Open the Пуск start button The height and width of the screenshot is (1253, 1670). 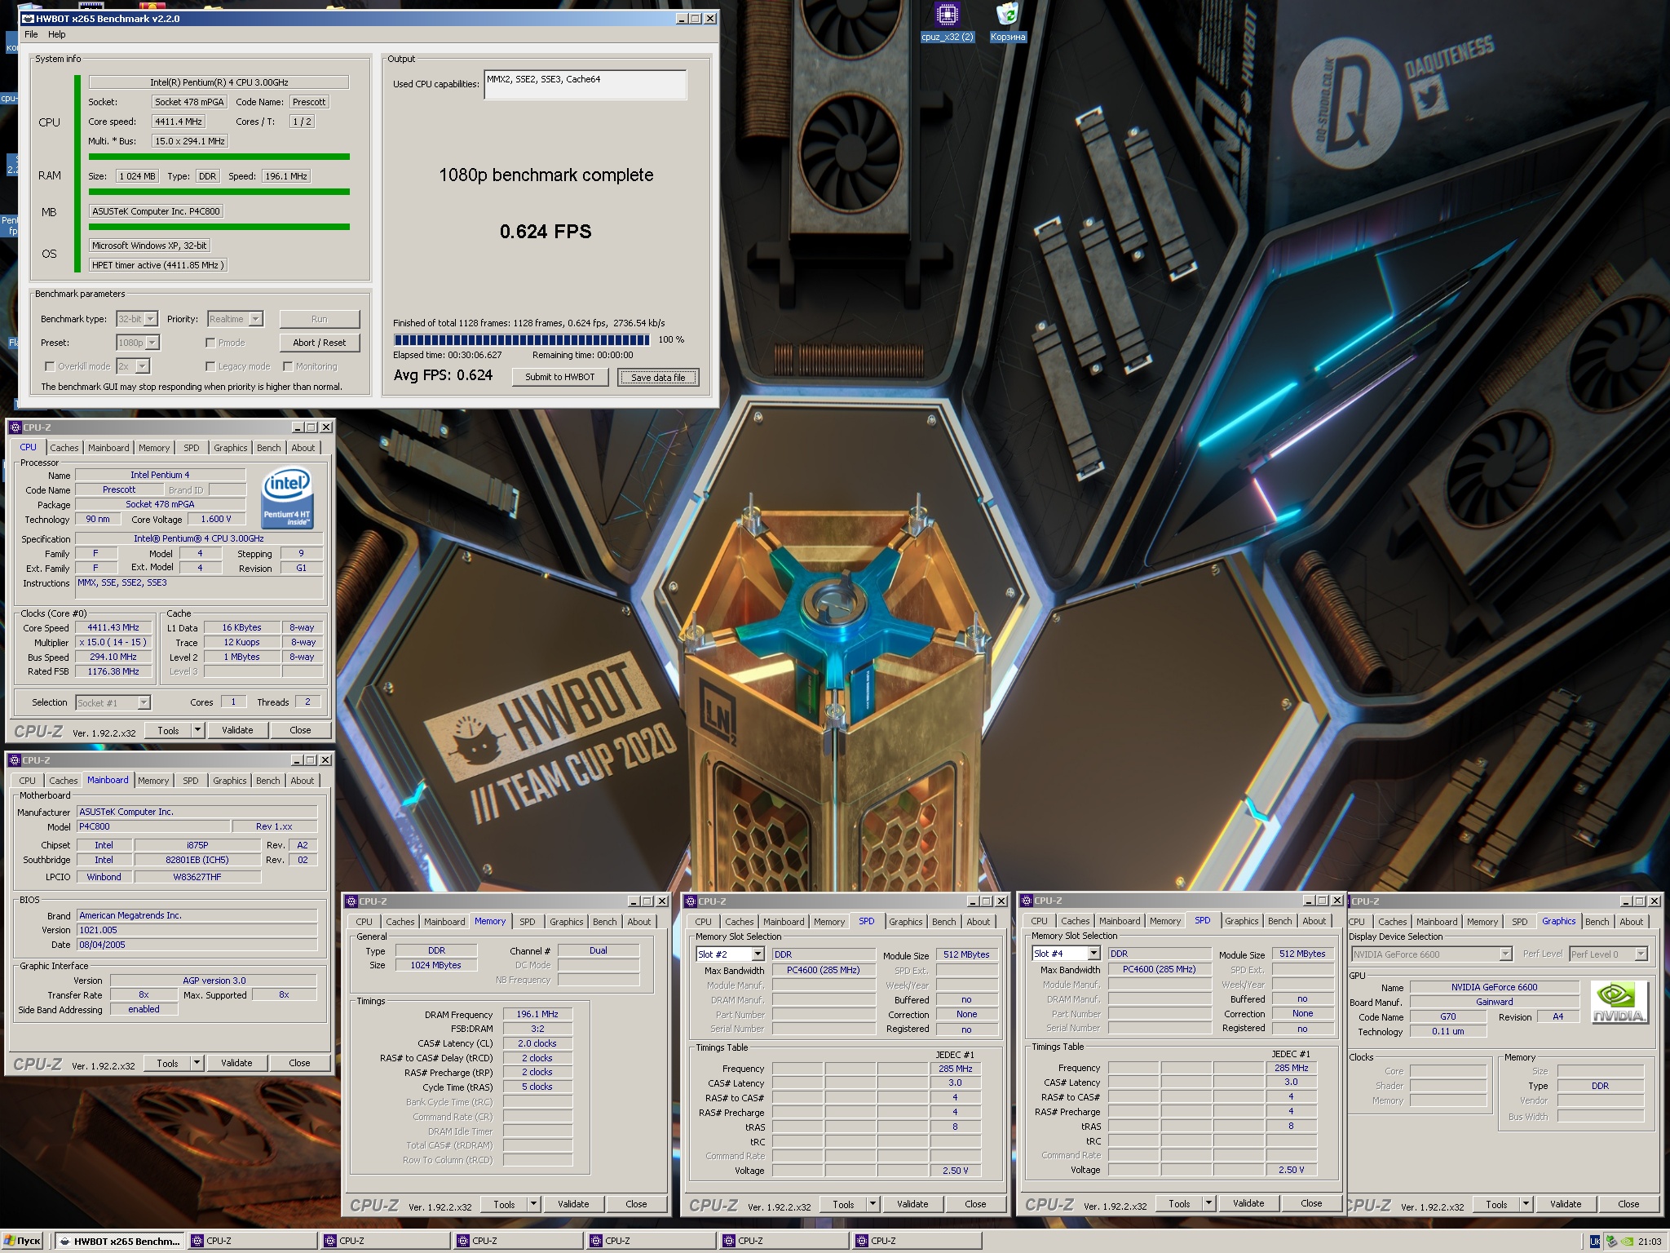22,1241
